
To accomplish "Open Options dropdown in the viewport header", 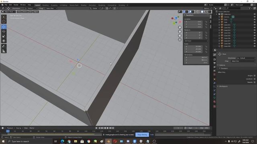I will coord(207,8).
